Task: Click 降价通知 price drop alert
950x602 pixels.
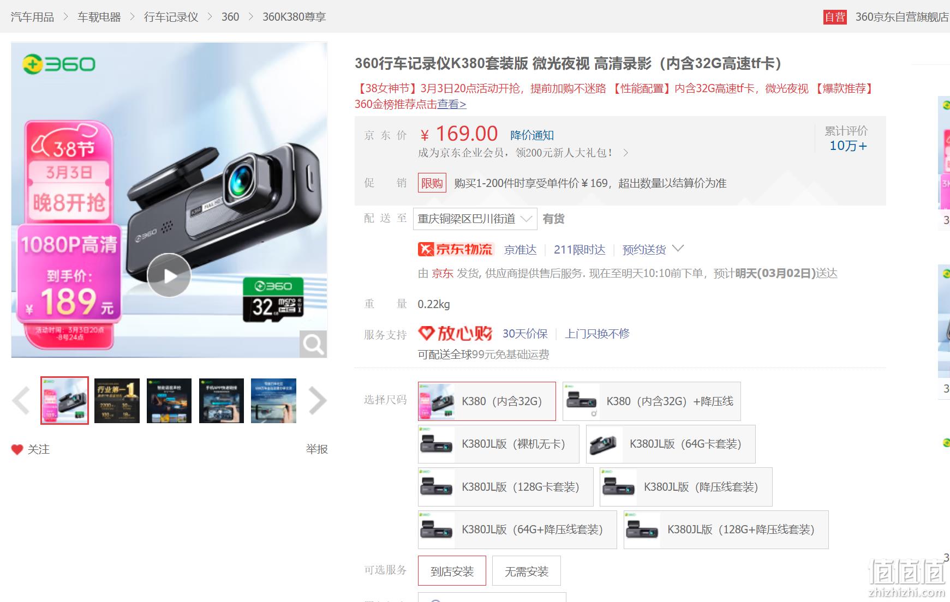Action: (x=532, y=135)
